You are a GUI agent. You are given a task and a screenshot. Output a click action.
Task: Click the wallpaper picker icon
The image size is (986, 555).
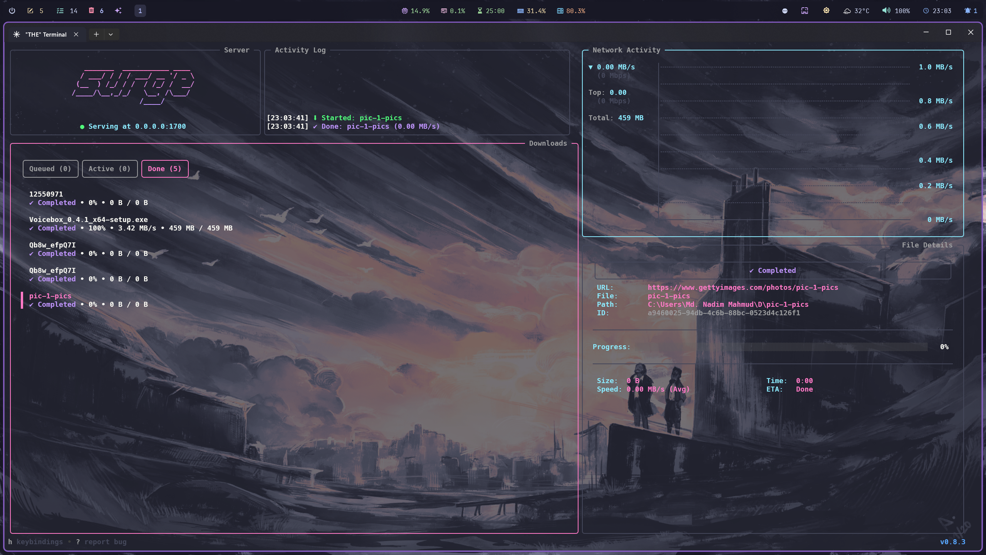point(805,11)
